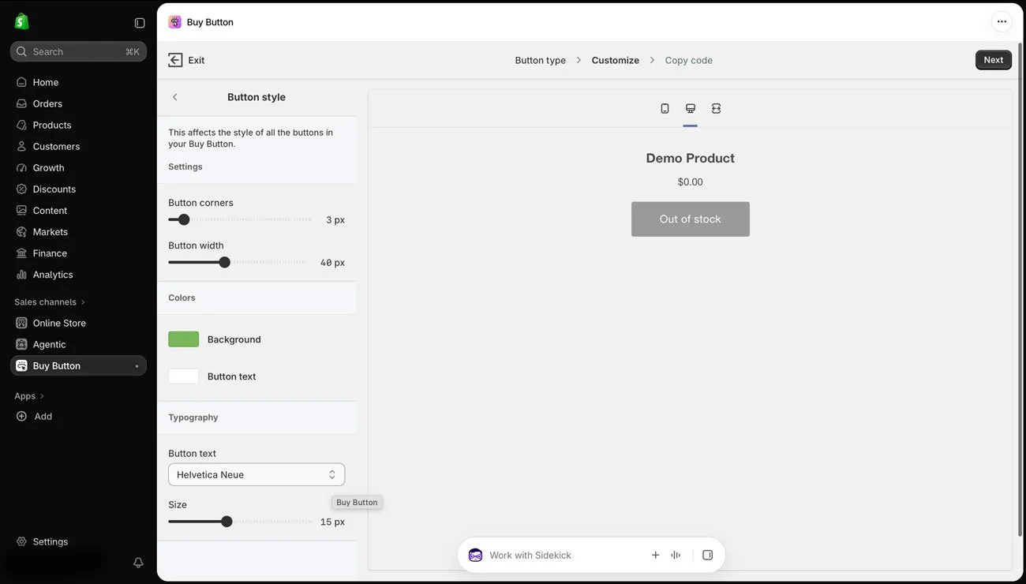This screenshot has height=584, width=1026.
Task: Open the Button text font dropdown
Action: [x=256, y=474]
